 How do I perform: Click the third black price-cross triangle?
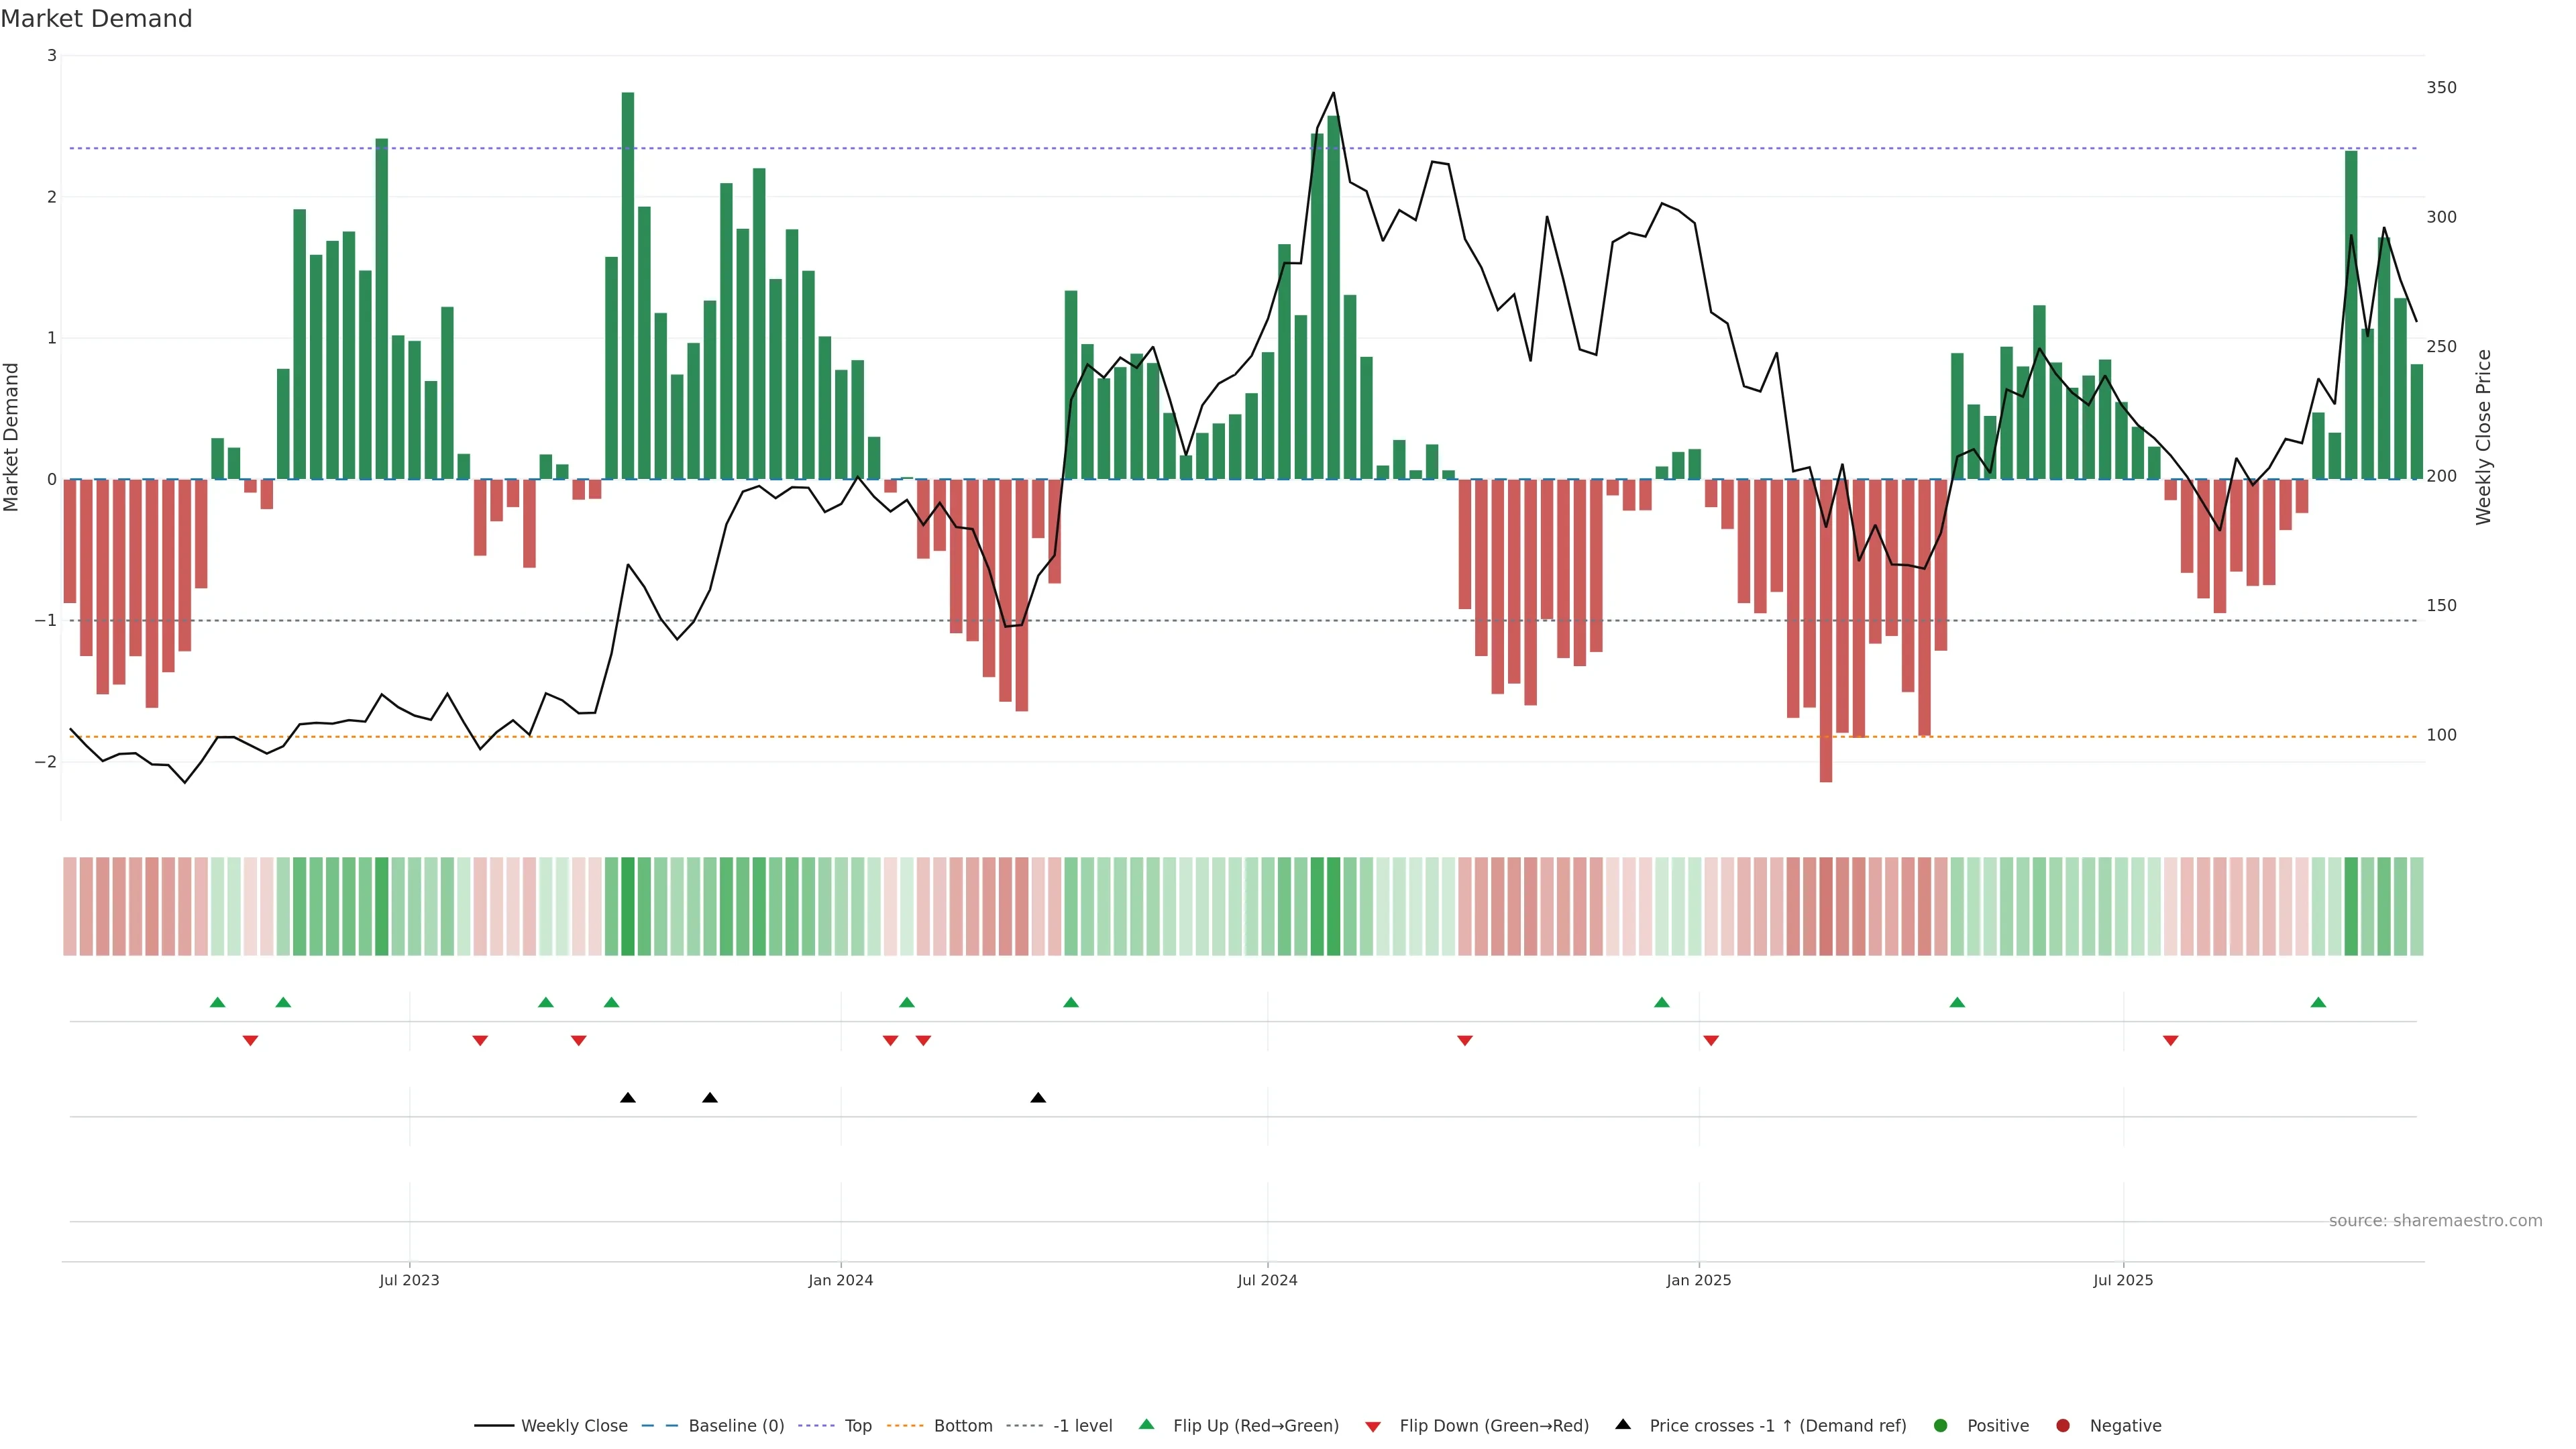[1038, 1097]
